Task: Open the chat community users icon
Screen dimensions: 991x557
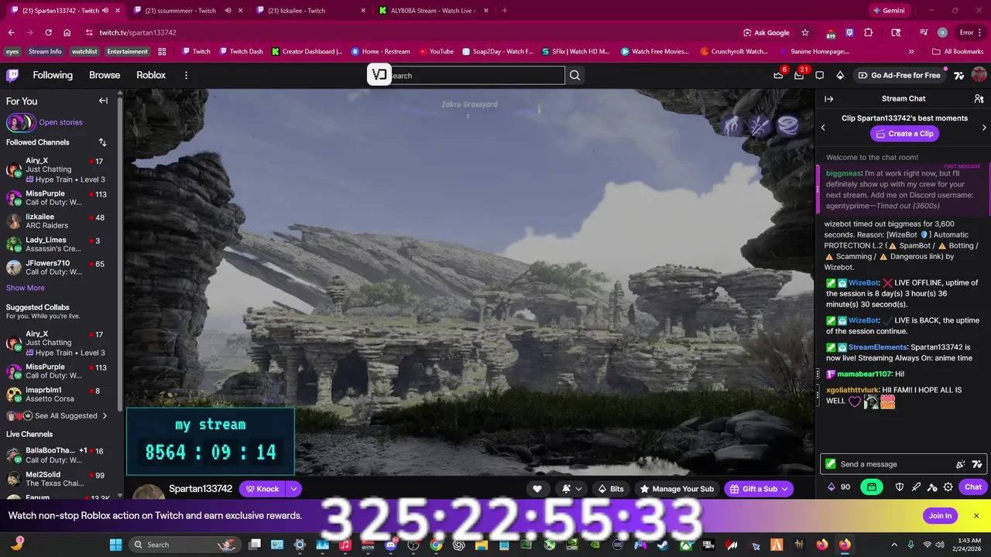Action: pos(979,99)
